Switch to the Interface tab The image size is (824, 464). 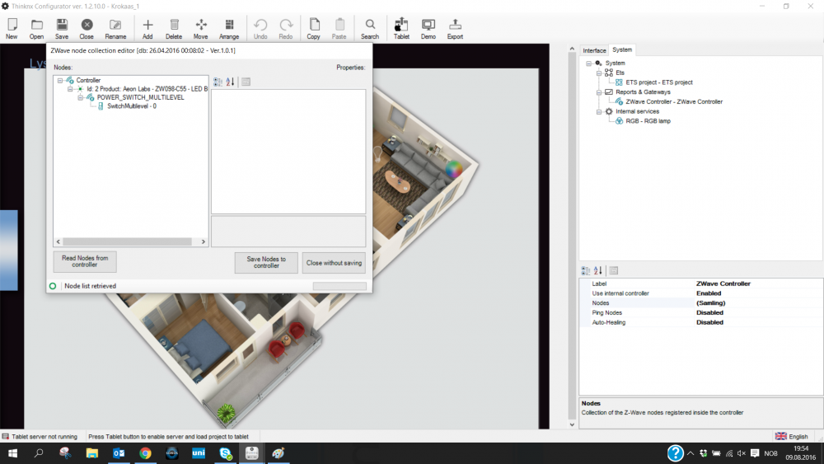(594, 51)
